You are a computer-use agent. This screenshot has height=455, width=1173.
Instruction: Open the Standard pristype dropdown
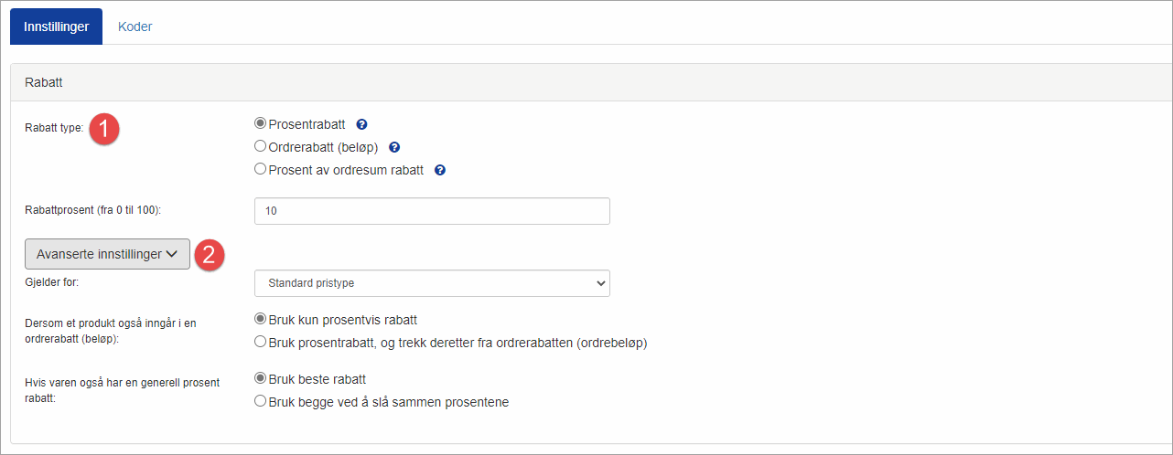tap(432, 283)
